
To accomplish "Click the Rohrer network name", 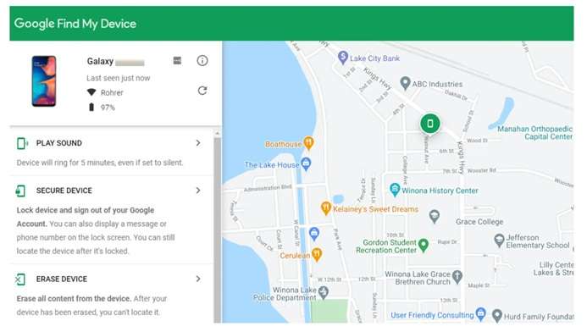I will click(112, 93).
